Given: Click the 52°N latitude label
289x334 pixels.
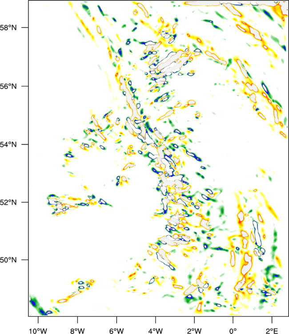Looking at the screenshot, I should [12, 202].
